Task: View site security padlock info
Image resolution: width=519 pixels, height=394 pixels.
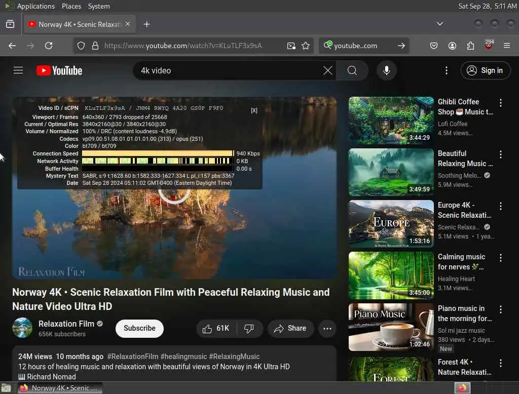Action: pyautogui.click(x=95, y=46)
